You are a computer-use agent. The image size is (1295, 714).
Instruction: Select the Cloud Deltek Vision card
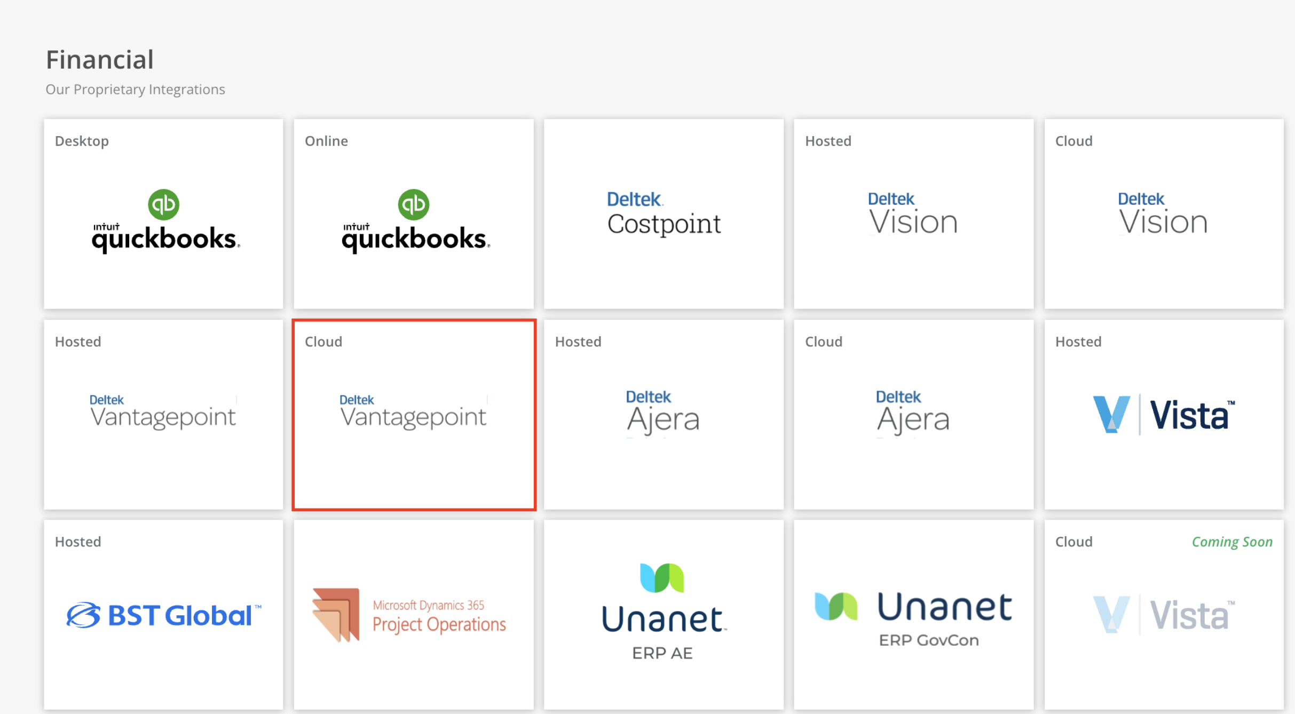pos(1163,214)
